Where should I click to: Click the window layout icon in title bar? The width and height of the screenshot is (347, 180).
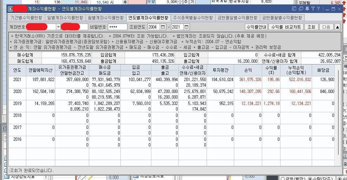(x=294, y=9)
